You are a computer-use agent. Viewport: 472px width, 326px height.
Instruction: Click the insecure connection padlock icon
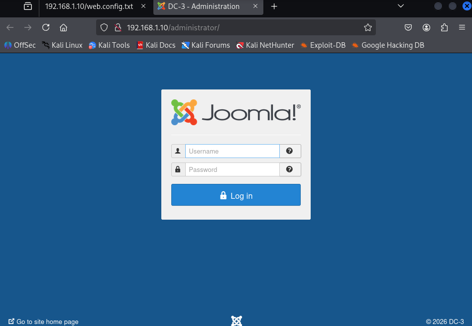tap(118, 28)
